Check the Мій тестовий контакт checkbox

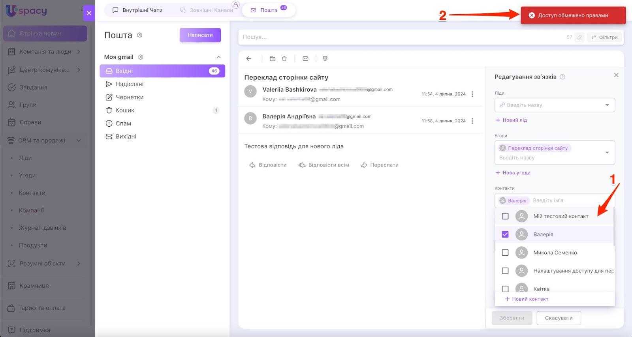[x=505, y=216]
